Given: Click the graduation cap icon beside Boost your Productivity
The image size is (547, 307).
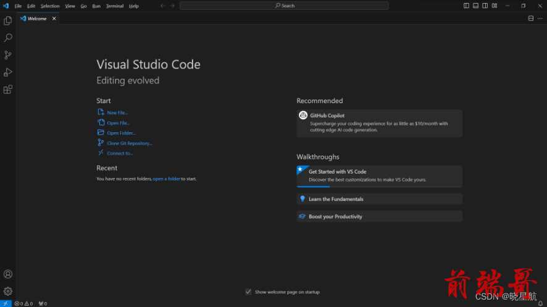Looking at the screenshot, I should [302, 216].
